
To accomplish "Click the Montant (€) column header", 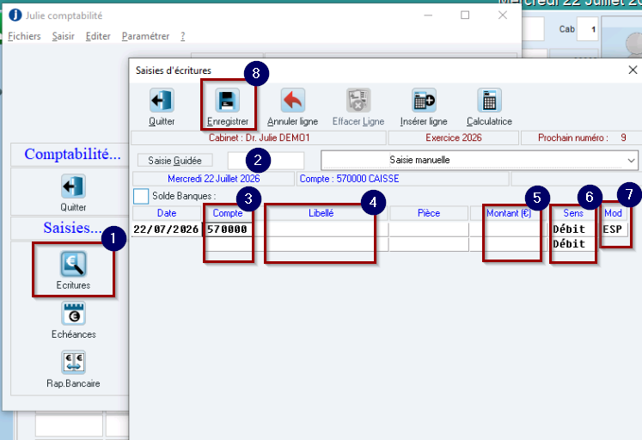I will pyautogui.click(x=509, y=213).
